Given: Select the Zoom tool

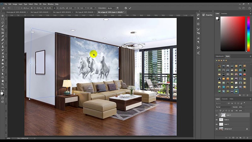Looking at the screenshot, I should coord(3,84).
